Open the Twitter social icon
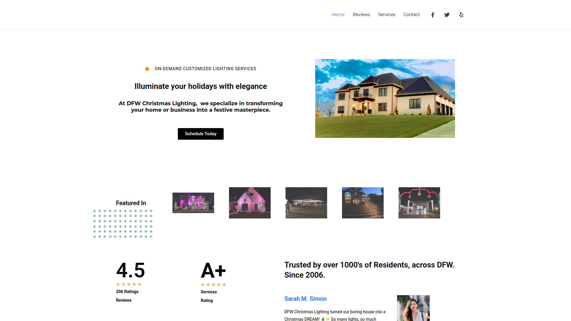The height and width of the screenshot is (321, 571). click(x=447, y=15)
